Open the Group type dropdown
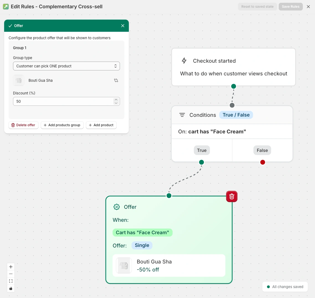This screenshot has height=298, width=315. [x=66, y=66]
